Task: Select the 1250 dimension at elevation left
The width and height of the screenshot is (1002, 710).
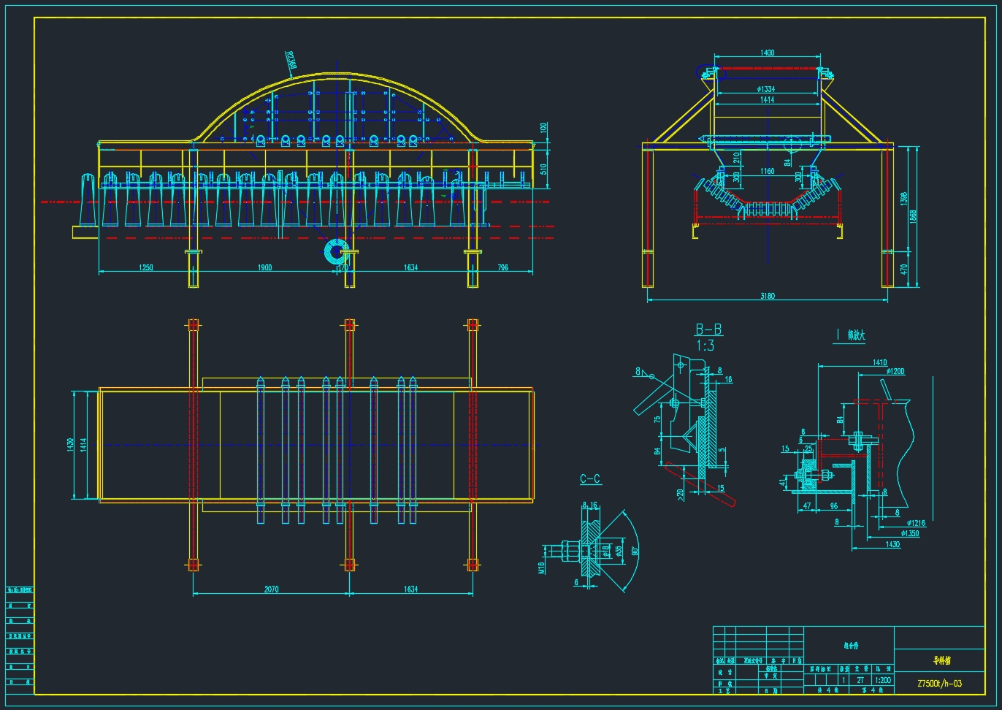Action: click(x=146, y=268)
